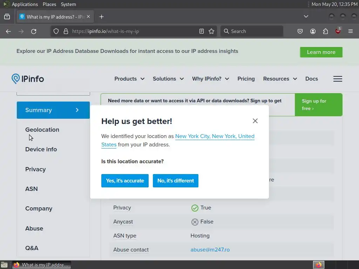The width and height of the screenshot is (359, 269).
Task: Click No, it's different button
Action: (x=176, y=181)
